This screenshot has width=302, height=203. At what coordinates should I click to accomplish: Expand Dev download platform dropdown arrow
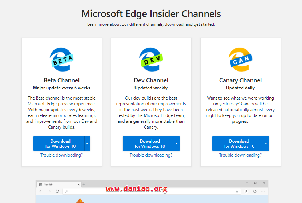[x=177, y=143]
